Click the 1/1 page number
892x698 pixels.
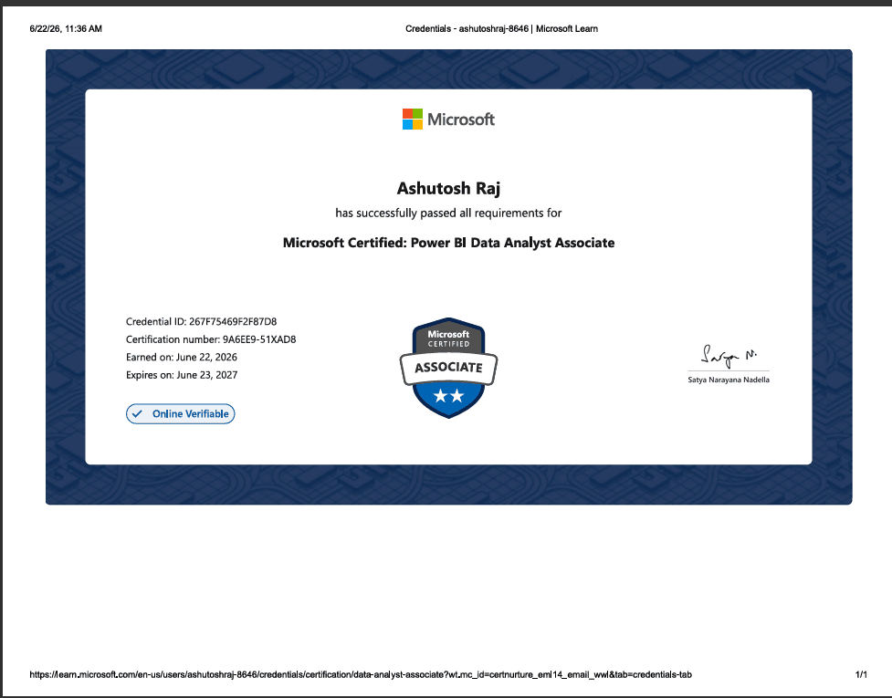861,674
